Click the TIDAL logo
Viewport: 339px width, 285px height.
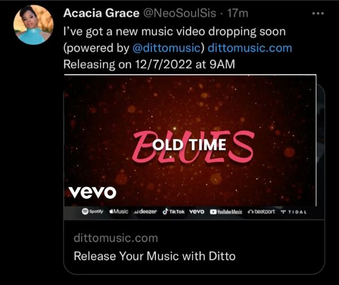tap(294, 212)
